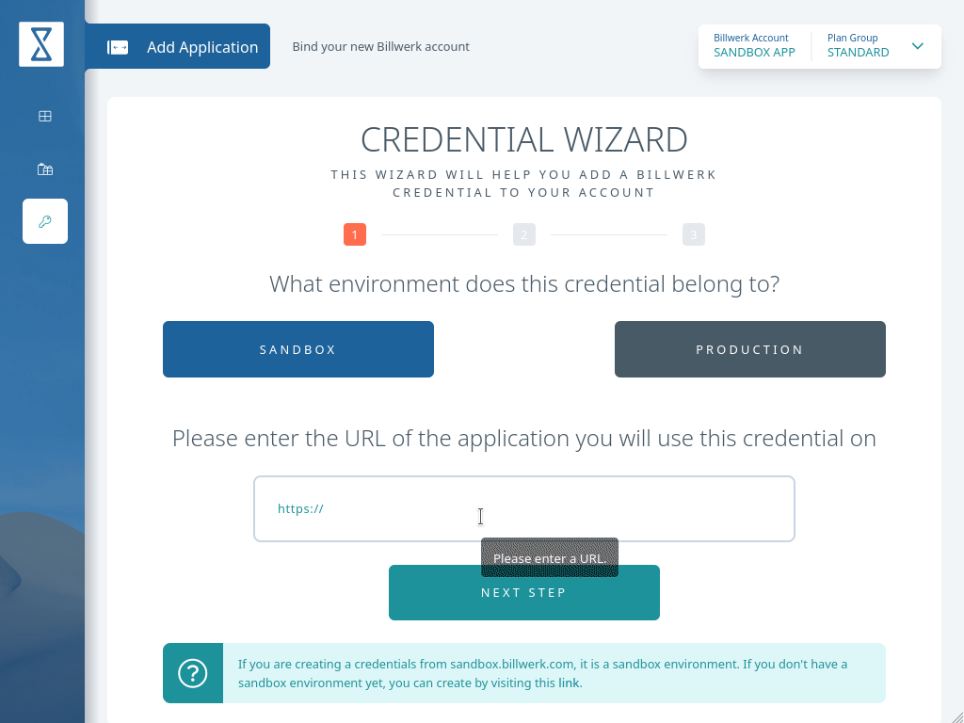The image size is (964, 723).
Task: Click the hourglass logo icon
Action: click(x=41, y=44)
